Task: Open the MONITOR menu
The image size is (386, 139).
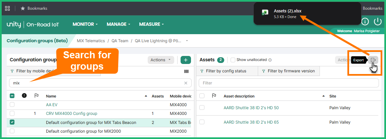Action: pos(85,24)
